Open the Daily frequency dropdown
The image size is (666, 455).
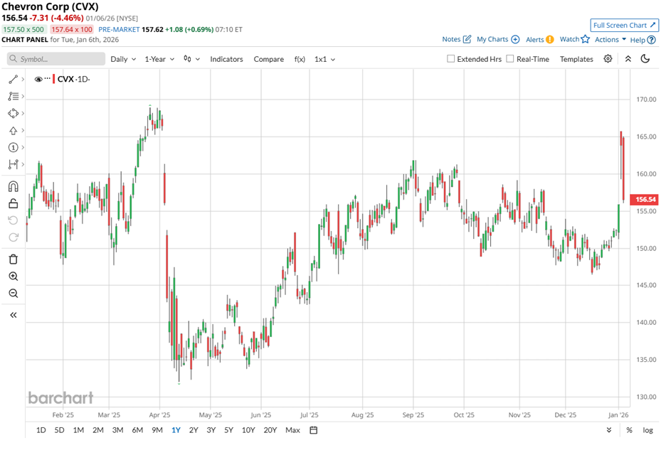[123, 59]
